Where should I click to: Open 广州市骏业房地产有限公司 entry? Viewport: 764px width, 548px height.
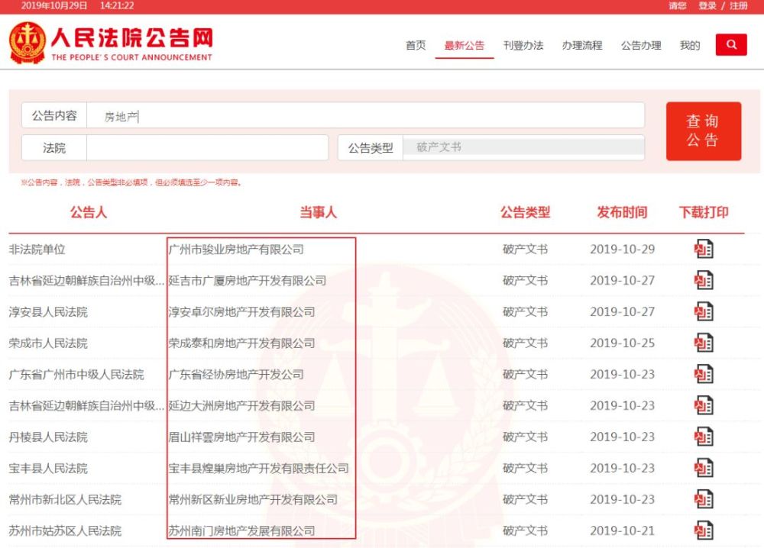point(236,250)
